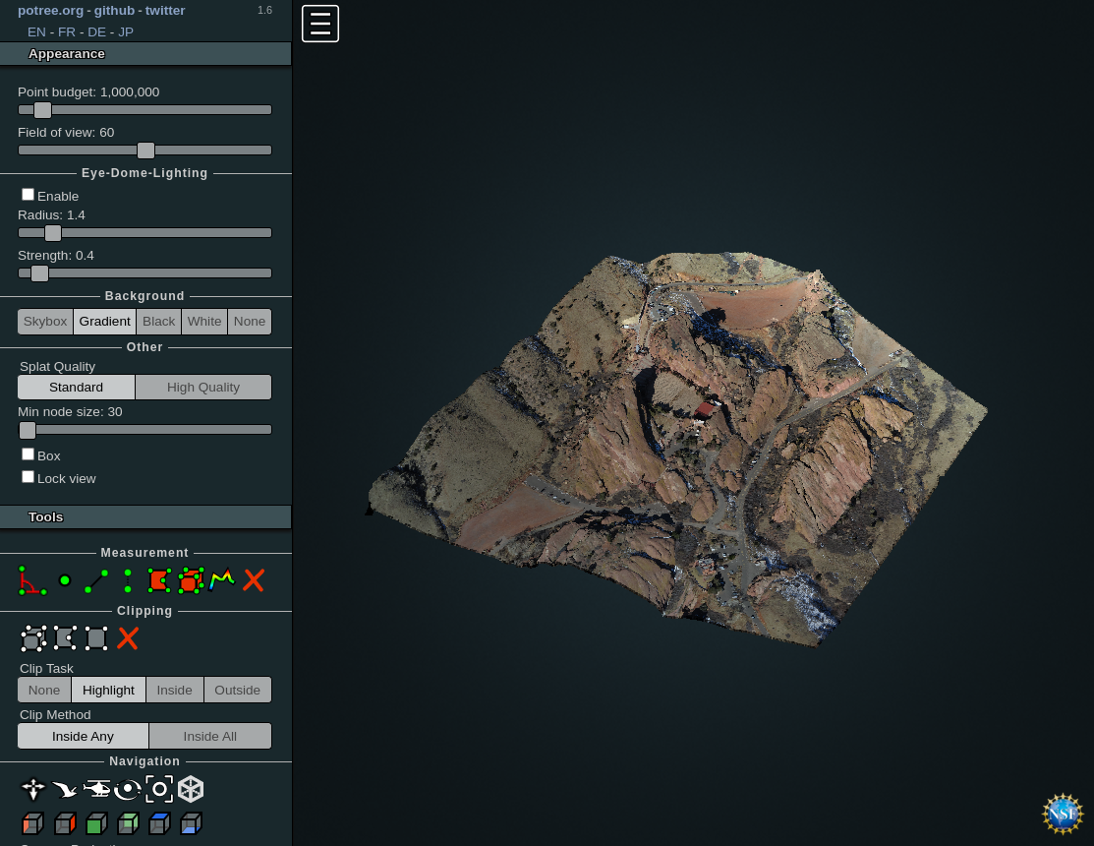The width and height of the screenshot is (1094, 846).
Task: Adjust the Point budget slider
Action: (43, 110)
